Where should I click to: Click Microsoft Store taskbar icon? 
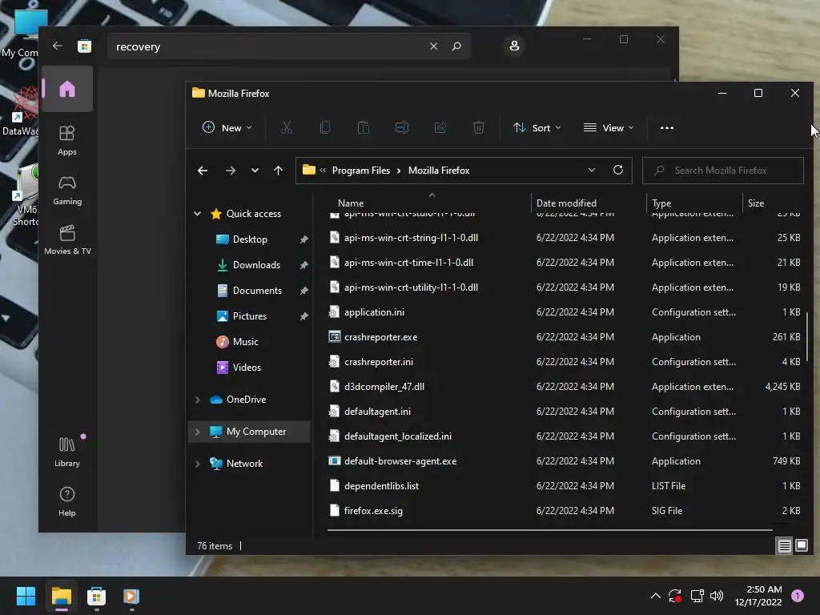pyautogui.click(x=96, y=596)
